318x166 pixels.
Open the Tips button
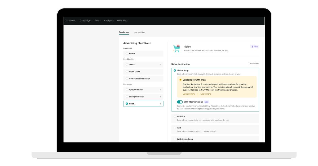click(255, 47)
